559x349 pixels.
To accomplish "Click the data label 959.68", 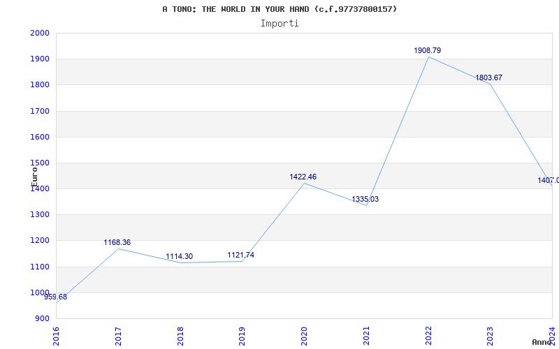I will pyautogui.click(x=55, y=297).
